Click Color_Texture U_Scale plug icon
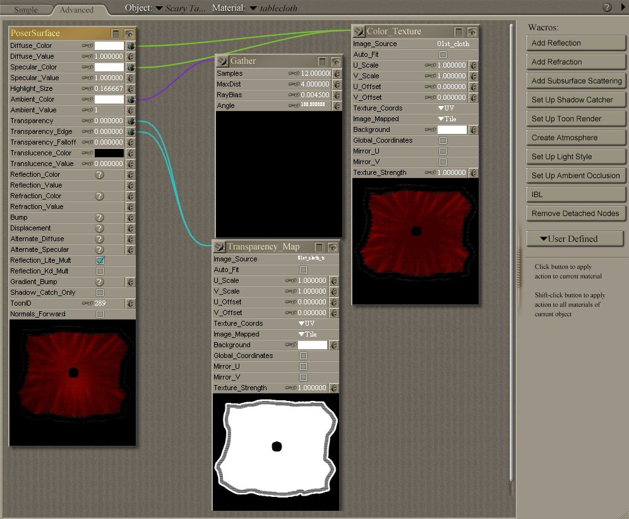Viewport: 629px width, 519px height. click(474, 66)
